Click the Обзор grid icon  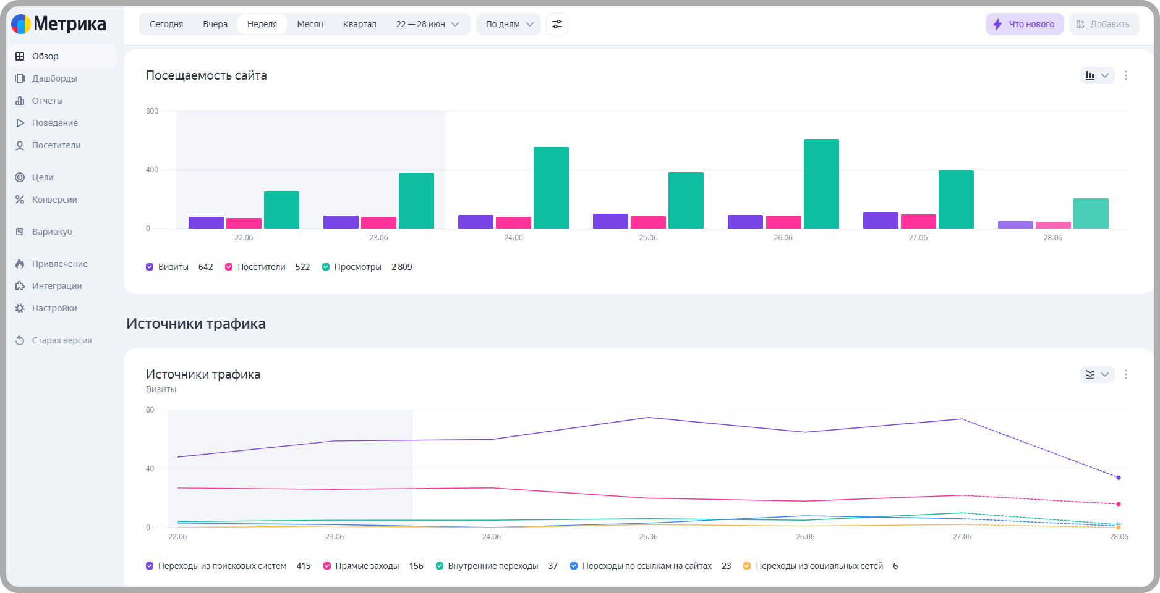click(x=20, y=56)
